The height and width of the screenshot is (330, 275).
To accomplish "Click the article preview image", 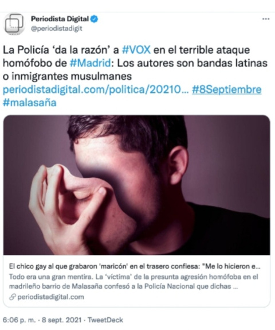I will click(x=136, y=185).
